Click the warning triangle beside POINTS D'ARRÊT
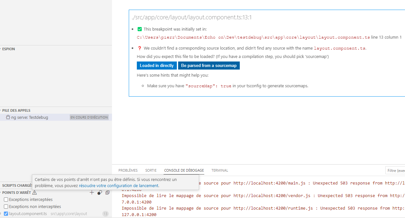 coord(35,192)
